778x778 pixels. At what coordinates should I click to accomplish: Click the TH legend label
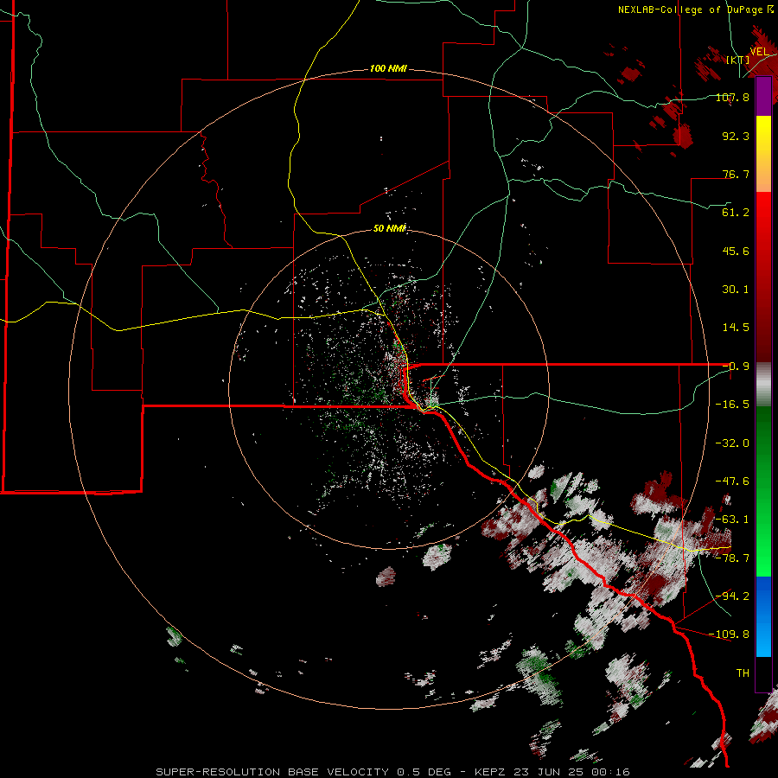click(x=743, y=673)
